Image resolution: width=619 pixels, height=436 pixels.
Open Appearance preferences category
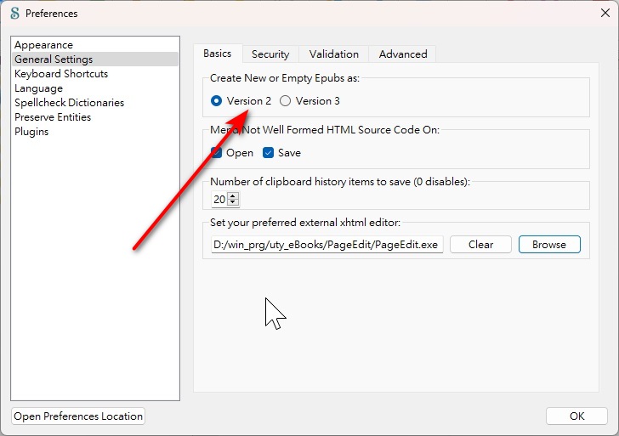pos(43,45)
